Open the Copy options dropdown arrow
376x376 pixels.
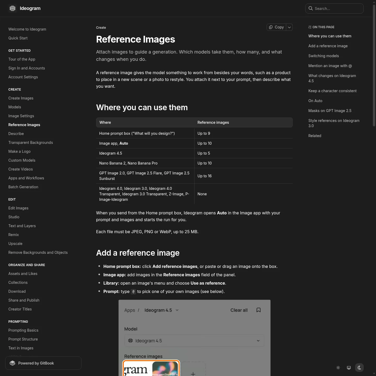pyautogui.click(x=289, y=27)
